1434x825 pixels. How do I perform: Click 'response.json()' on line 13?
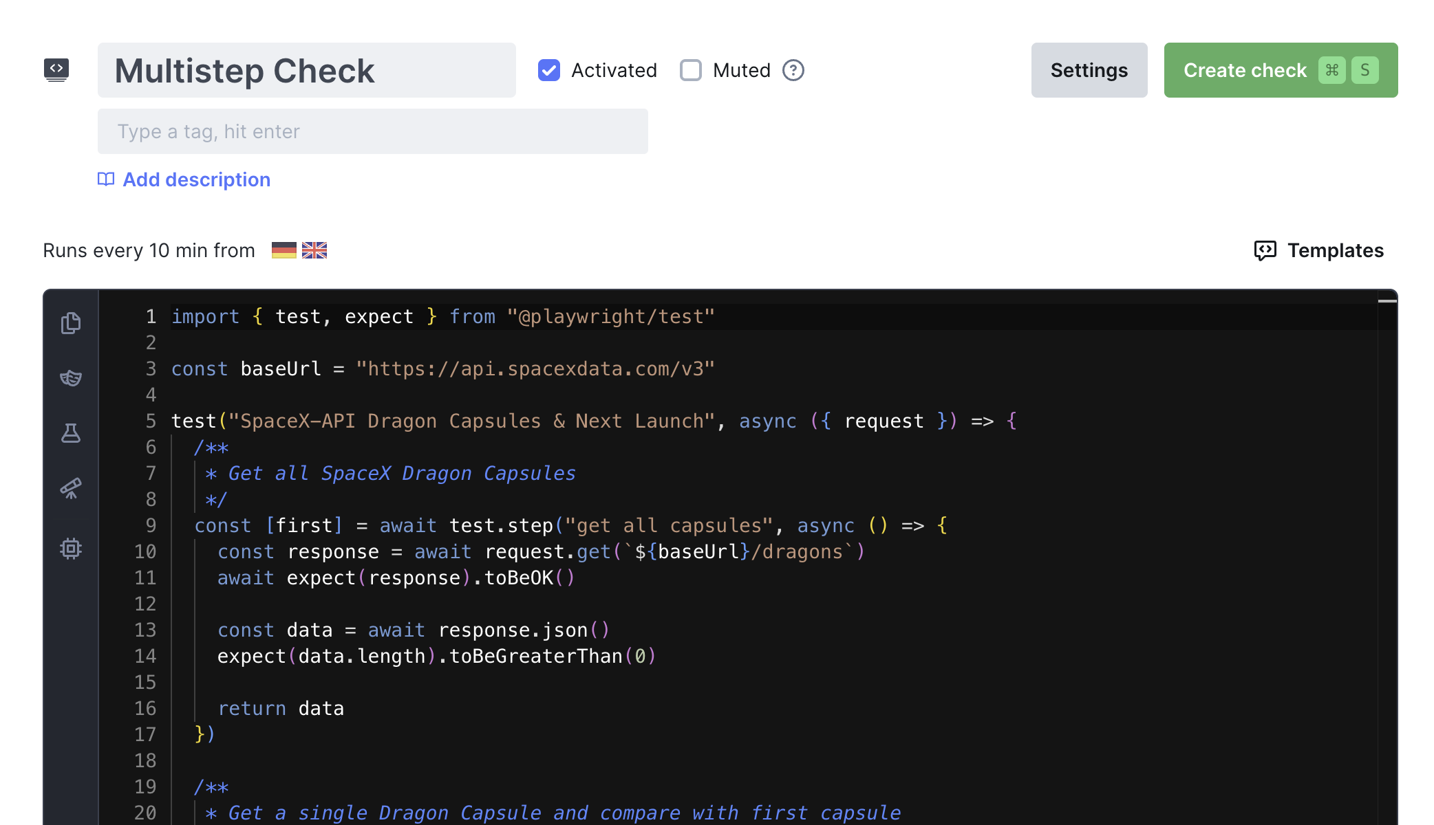tap(524, 630)
